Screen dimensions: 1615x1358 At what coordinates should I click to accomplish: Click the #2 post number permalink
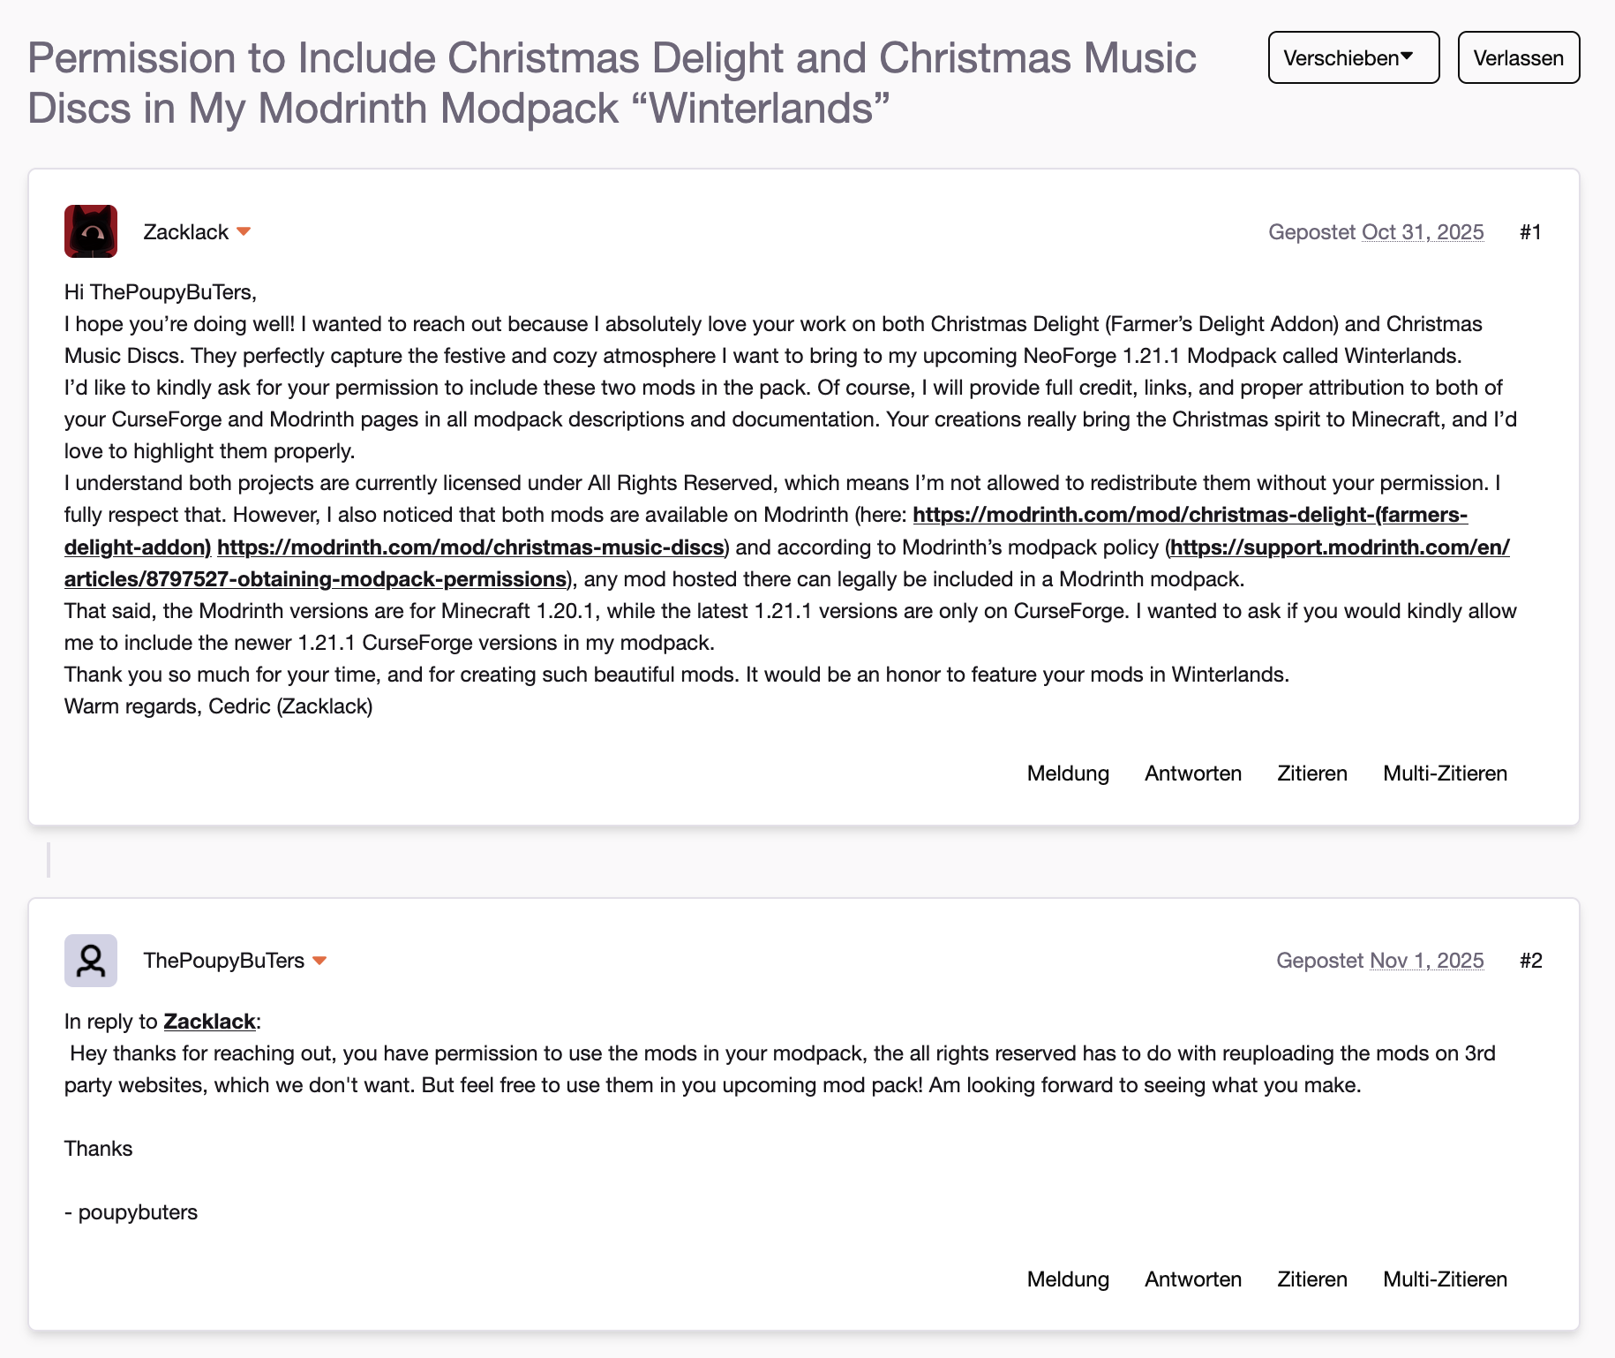tap(1530, 961)
